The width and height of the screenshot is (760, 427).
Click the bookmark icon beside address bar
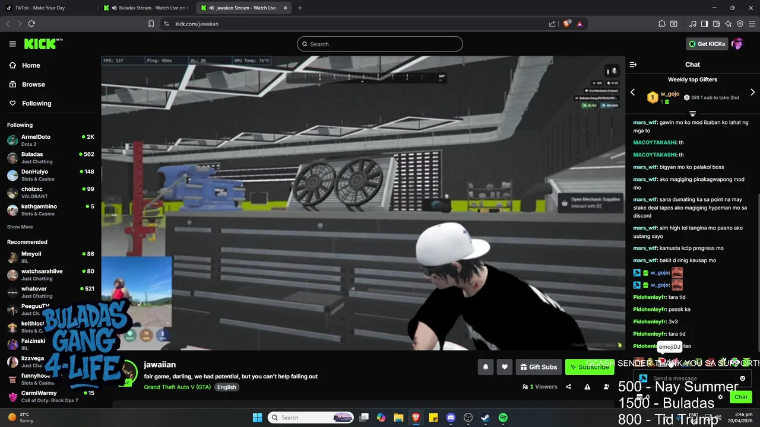151,24
